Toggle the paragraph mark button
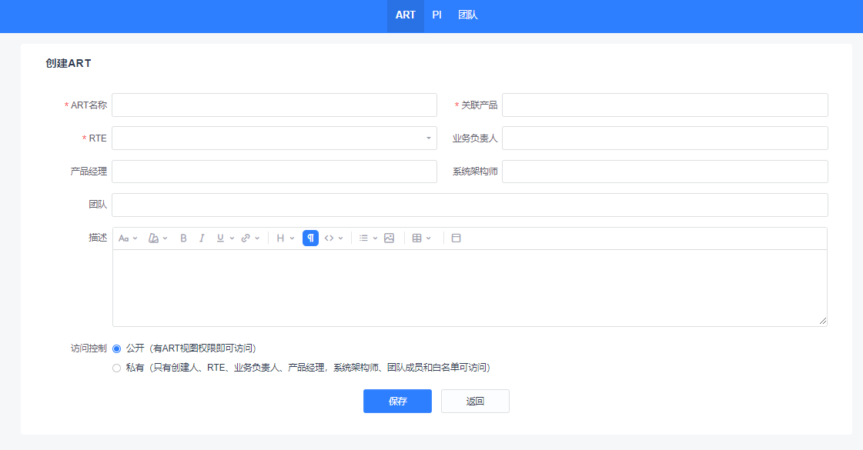Screen dimensions: 863x450 coord(310,238)
